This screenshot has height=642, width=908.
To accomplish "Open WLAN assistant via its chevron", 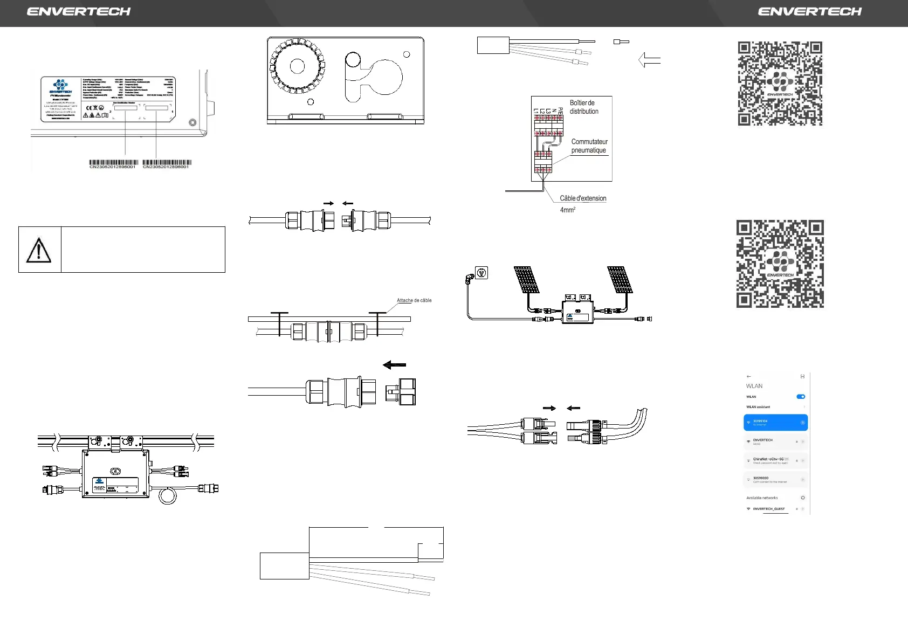I will (x=804, y=407).
